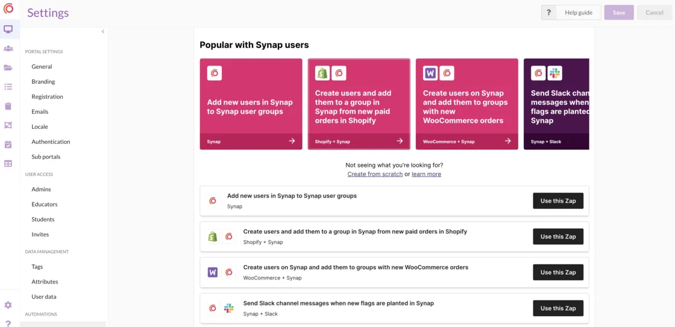Click the Help guide button

[x=579, y=13]
